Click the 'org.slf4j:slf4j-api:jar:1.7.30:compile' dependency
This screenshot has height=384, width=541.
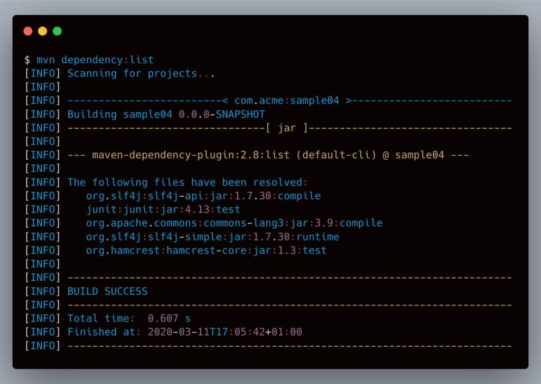[x=203, y=196]
